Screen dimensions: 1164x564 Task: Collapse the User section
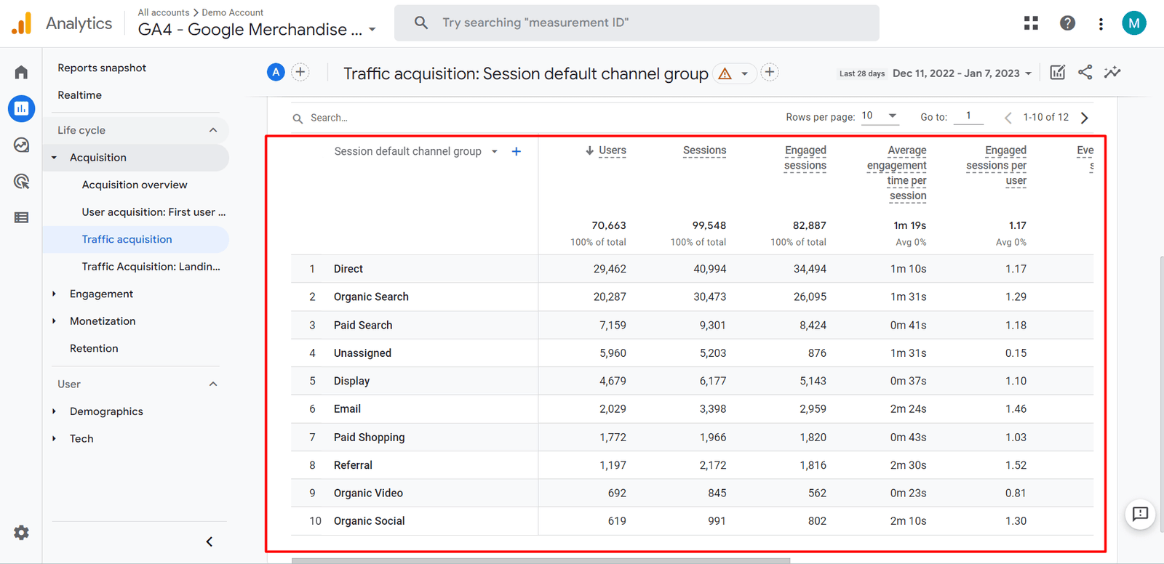point(213,384)
